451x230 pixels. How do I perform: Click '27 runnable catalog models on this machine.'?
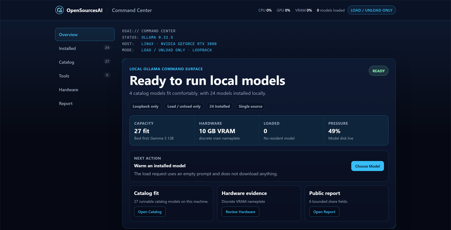(171, 202)
